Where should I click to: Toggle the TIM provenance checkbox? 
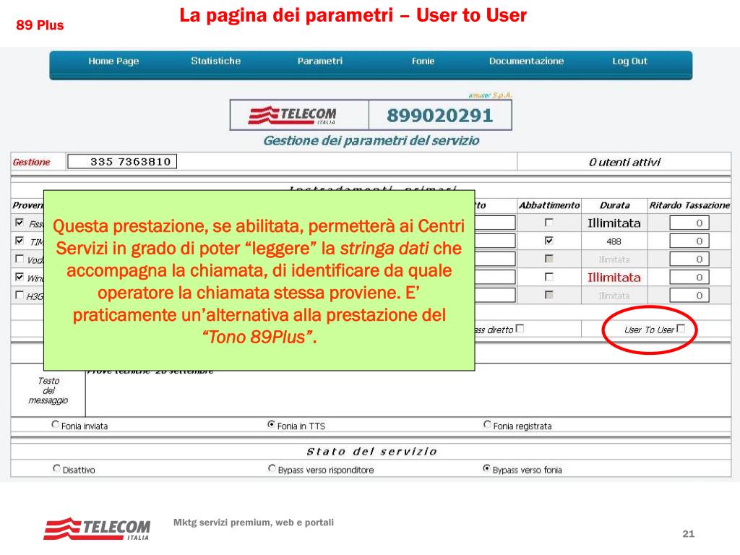click(x=20, y=241)
